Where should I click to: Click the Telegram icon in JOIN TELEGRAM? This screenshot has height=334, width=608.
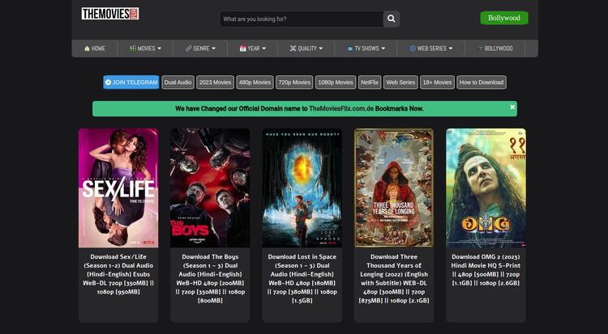[108, 82]
